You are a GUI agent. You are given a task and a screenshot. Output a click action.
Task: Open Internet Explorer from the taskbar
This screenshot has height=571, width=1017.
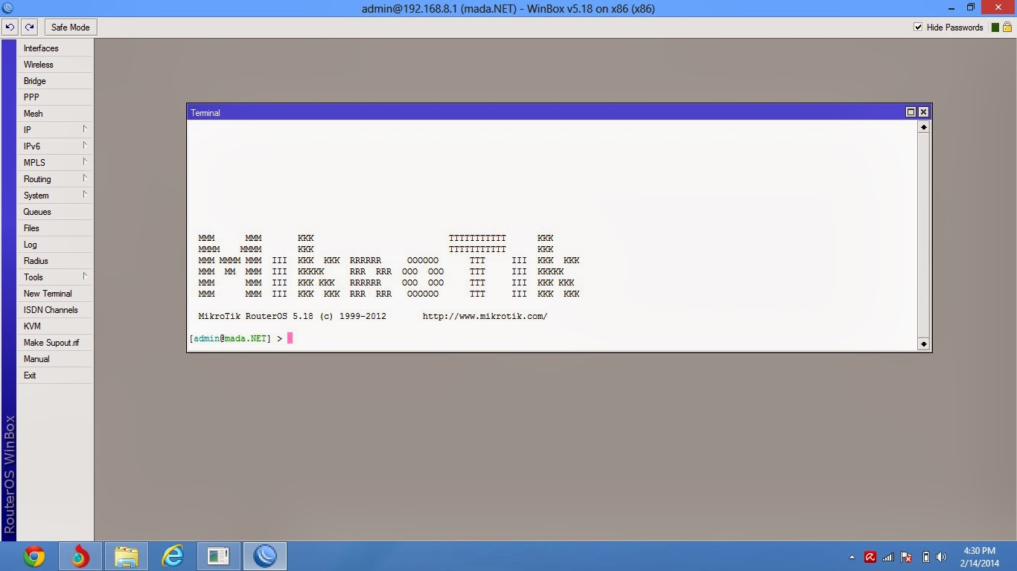[173, 556]
